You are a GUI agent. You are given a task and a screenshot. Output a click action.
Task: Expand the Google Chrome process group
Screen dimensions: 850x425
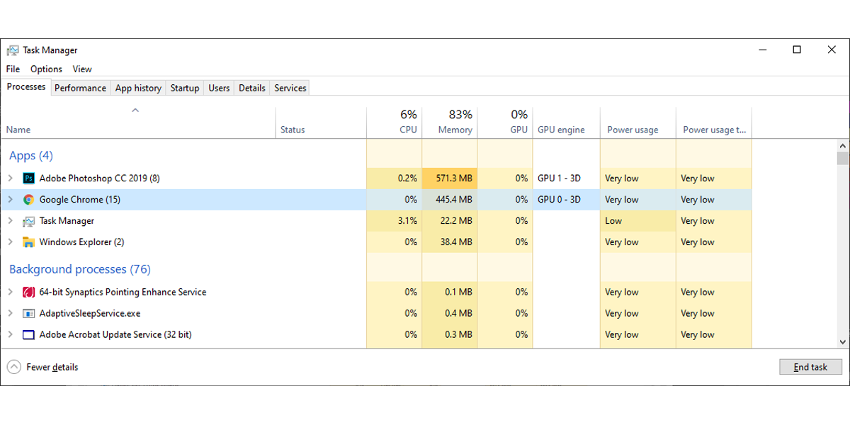[x=10, y=200]
